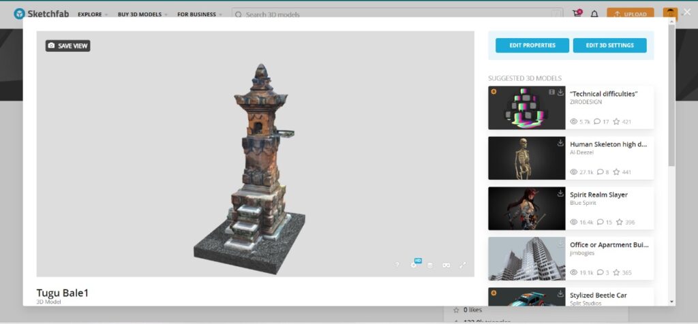
Task: Open the Office or Apartment Bui... title
Action: click(609, 244)
